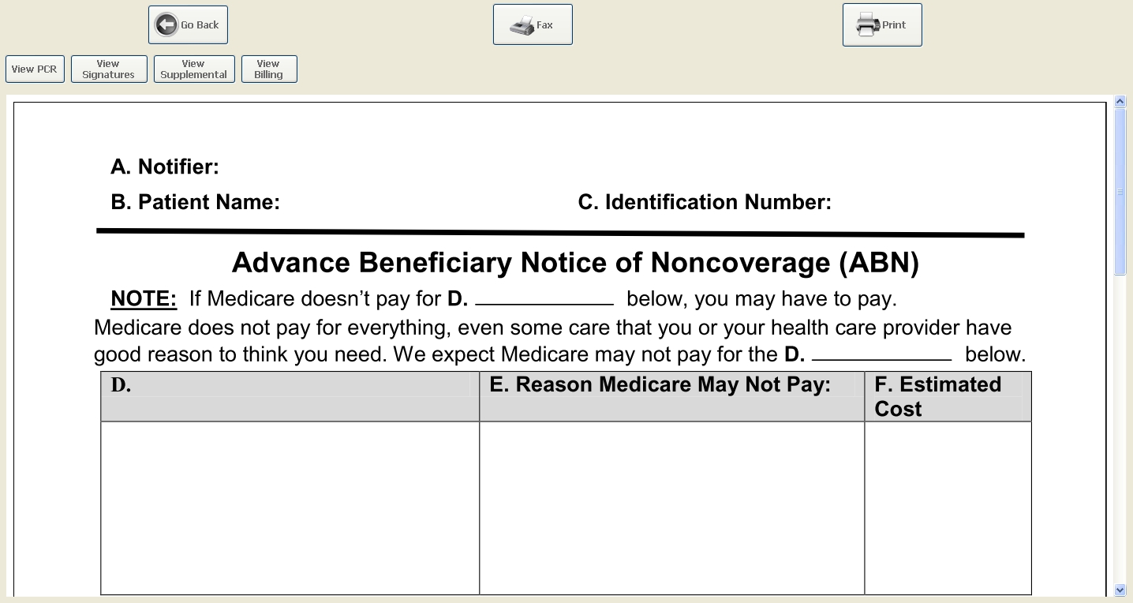
Task: Click the underlined 'NOTE:' text
Action: [x=144, y=299]
